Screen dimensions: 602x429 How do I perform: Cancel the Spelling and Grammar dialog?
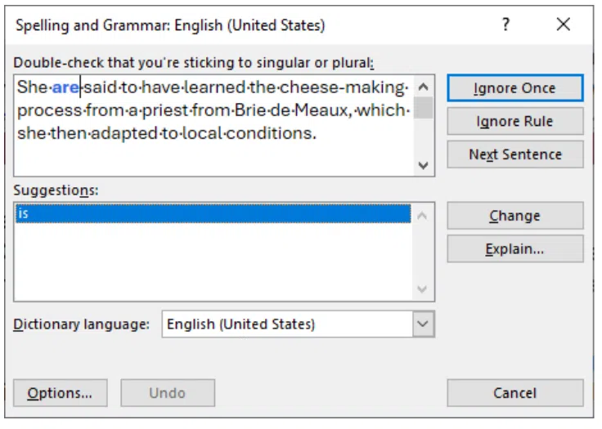pyautogui.click(x=514, y=393)
